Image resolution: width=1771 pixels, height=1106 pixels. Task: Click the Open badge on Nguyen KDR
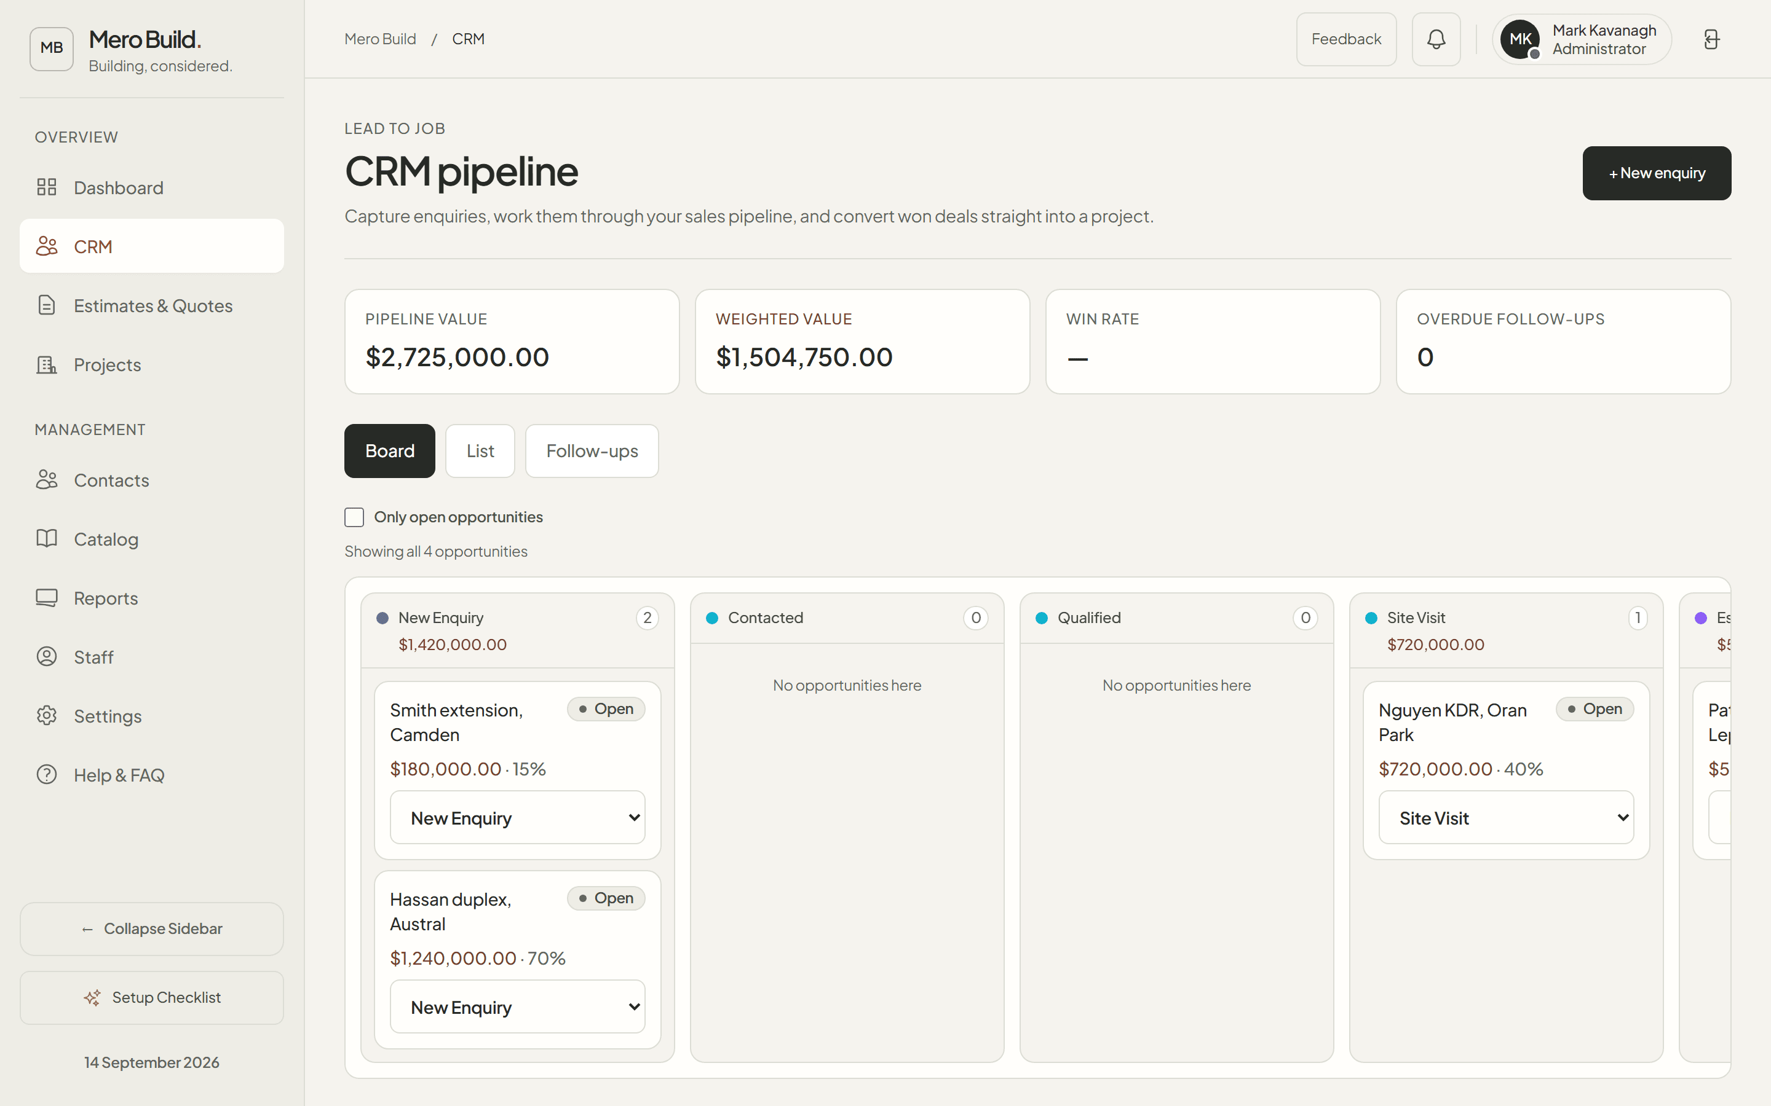click(x=1595, y=709)
